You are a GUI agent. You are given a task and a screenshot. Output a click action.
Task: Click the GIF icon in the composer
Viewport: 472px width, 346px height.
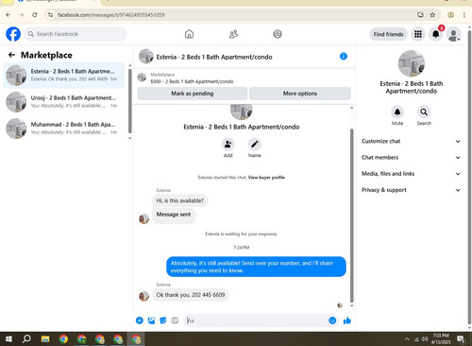175,320
